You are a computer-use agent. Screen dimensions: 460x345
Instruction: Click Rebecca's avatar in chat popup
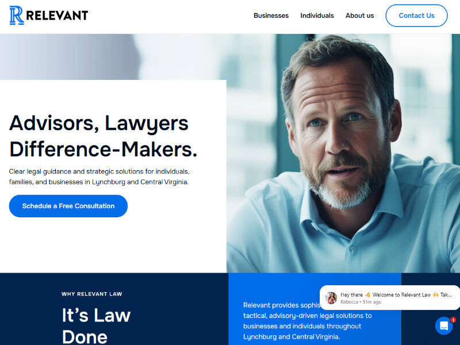pos(331,298)
